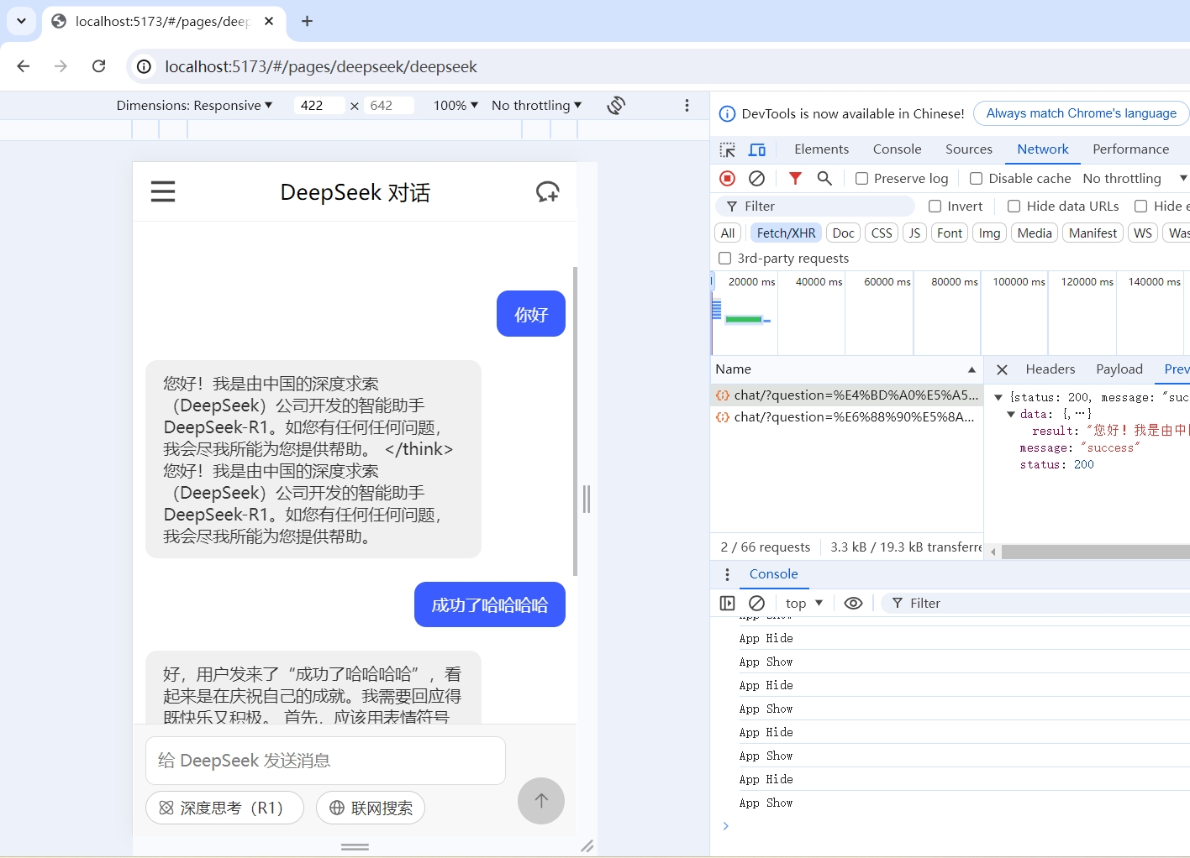Image resolution: width=1190 pixels, height=858 pixels.
Task: Expand the 100% zoom dropdown
Action: [x=455, y=105]
